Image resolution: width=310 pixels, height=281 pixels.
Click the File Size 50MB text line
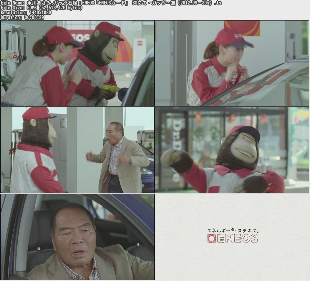tap(41, 8)
